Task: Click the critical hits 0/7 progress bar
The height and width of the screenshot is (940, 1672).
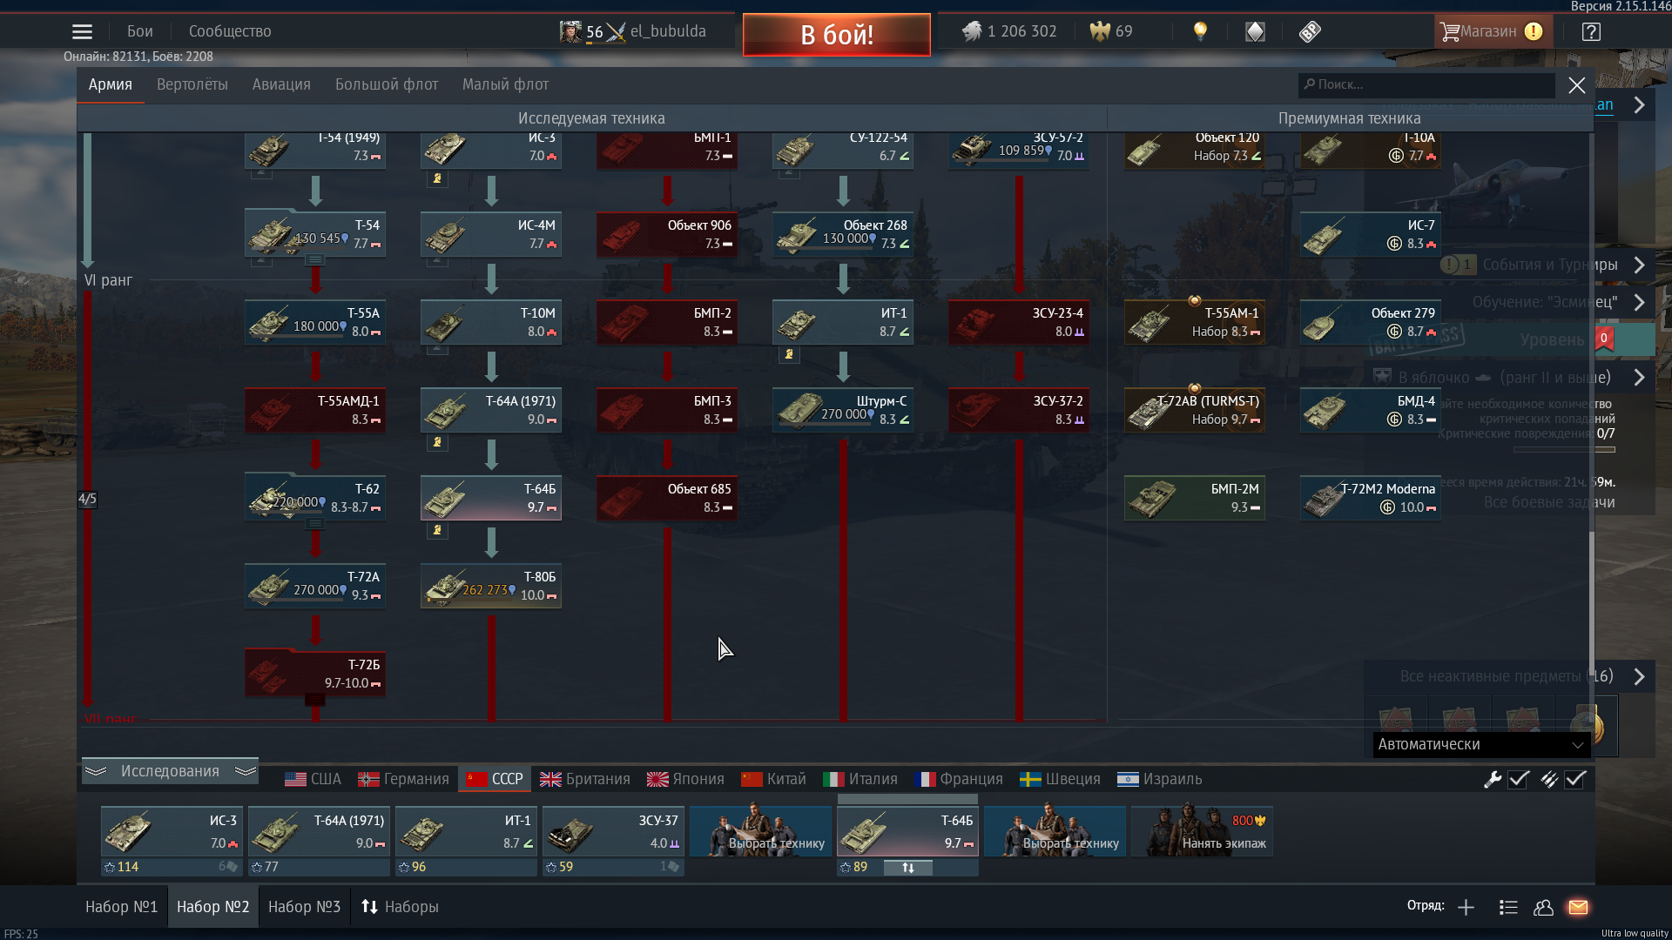Action: pos(1564,450)
